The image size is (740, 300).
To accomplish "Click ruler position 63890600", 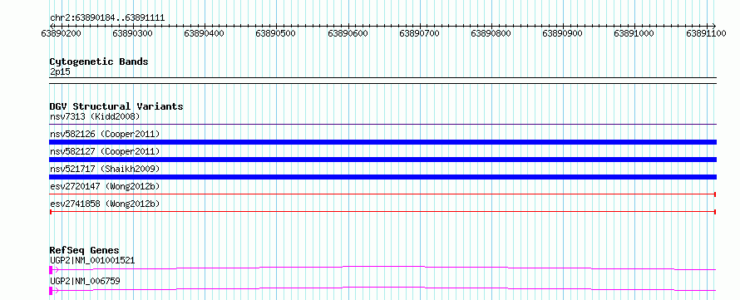I will (x=348, y=33).
